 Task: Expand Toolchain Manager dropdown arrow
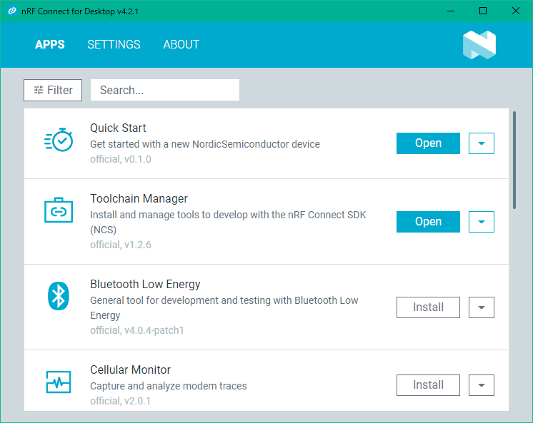point(482,222)
